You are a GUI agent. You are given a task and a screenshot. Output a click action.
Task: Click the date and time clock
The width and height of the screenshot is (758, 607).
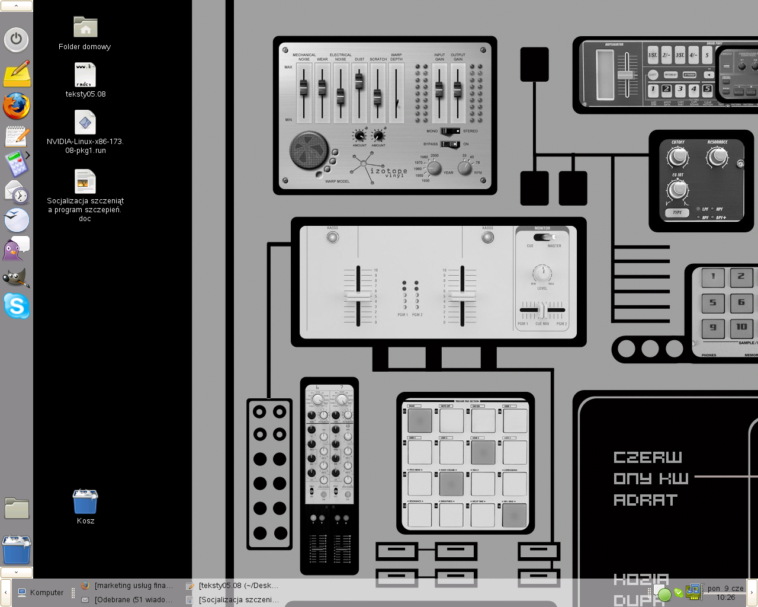pyautogui.click(x=725, y=593)
